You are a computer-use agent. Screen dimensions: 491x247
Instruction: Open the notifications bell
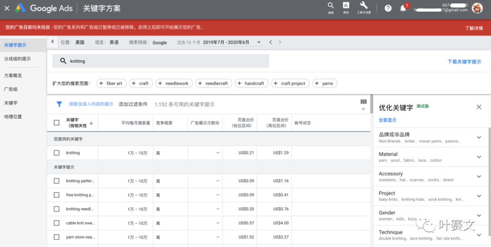pos(403,9)
